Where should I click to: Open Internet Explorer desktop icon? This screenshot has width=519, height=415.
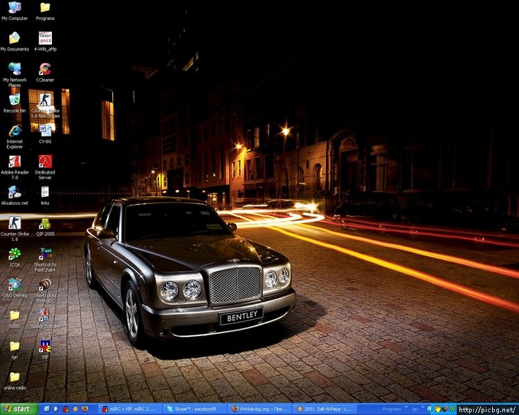pos(15,136)
